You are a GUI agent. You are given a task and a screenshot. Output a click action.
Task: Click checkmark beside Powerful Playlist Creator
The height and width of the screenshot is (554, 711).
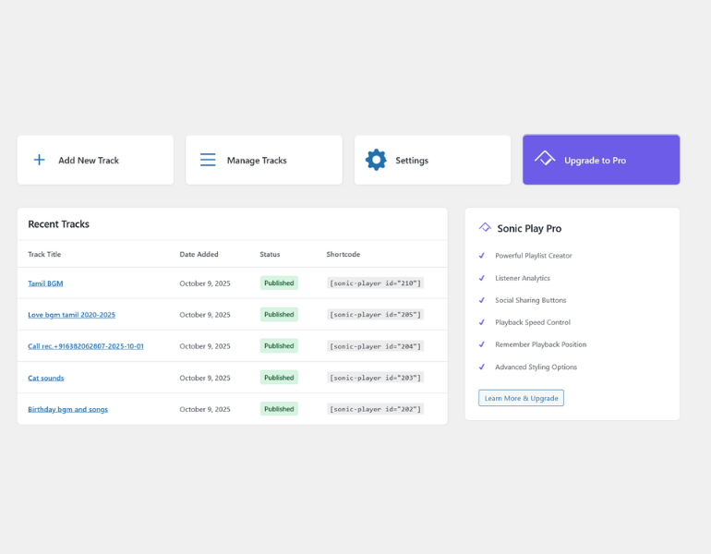[x=481, y=256]
